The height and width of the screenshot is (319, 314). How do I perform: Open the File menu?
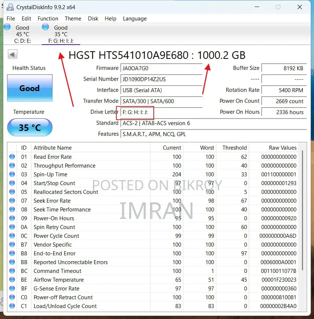tap(11, 19)
